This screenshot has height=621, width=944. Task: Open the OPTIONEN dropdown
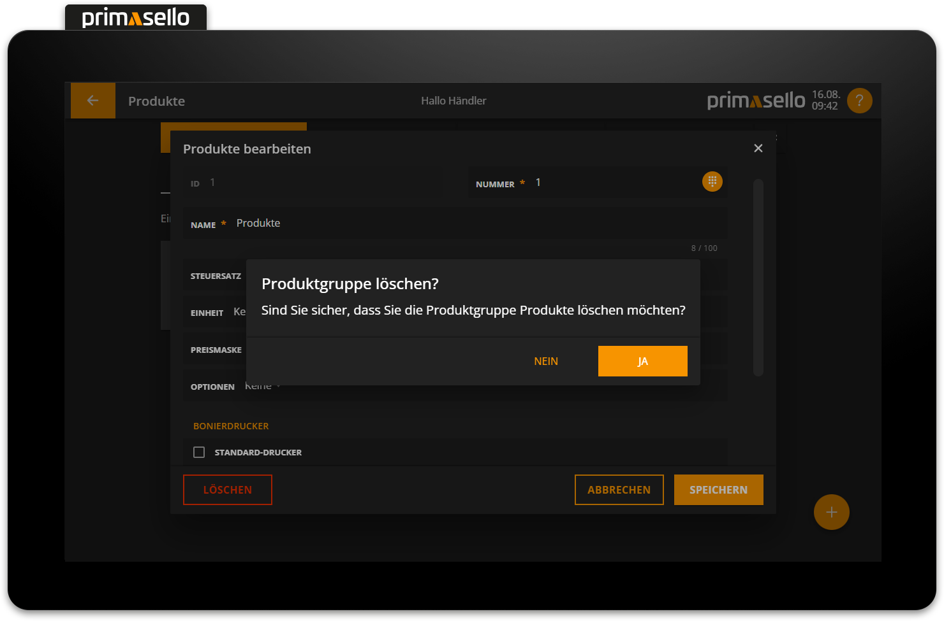click(x=262, y=385)
